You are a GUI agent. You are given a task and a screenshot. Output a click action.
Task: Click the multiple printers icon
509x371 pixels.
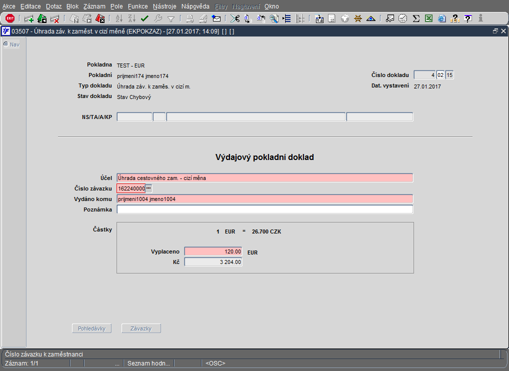click(203, 18)
